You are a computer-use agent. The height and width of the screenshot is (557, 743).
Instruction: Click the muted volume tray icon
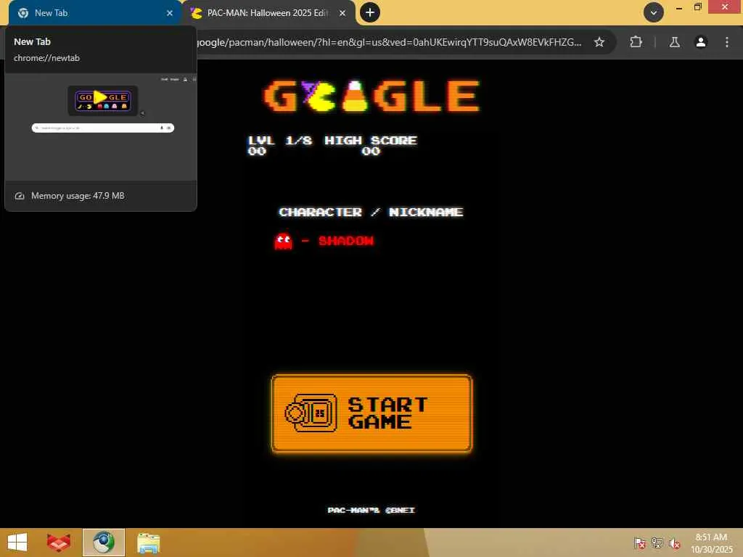coord(674,542)
